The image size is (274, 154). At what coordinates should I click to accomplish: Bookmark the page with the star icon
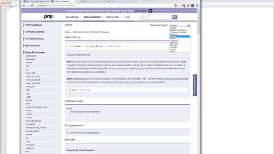point(179,6)
